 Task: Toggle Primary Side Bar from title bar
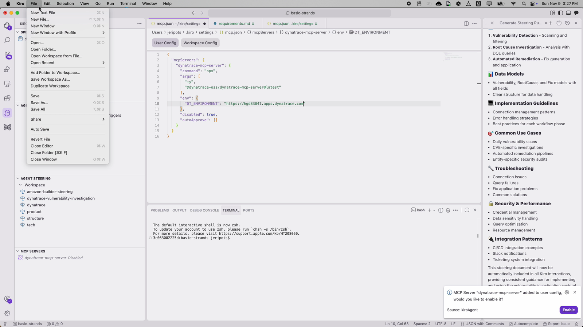tap(560, 13)
